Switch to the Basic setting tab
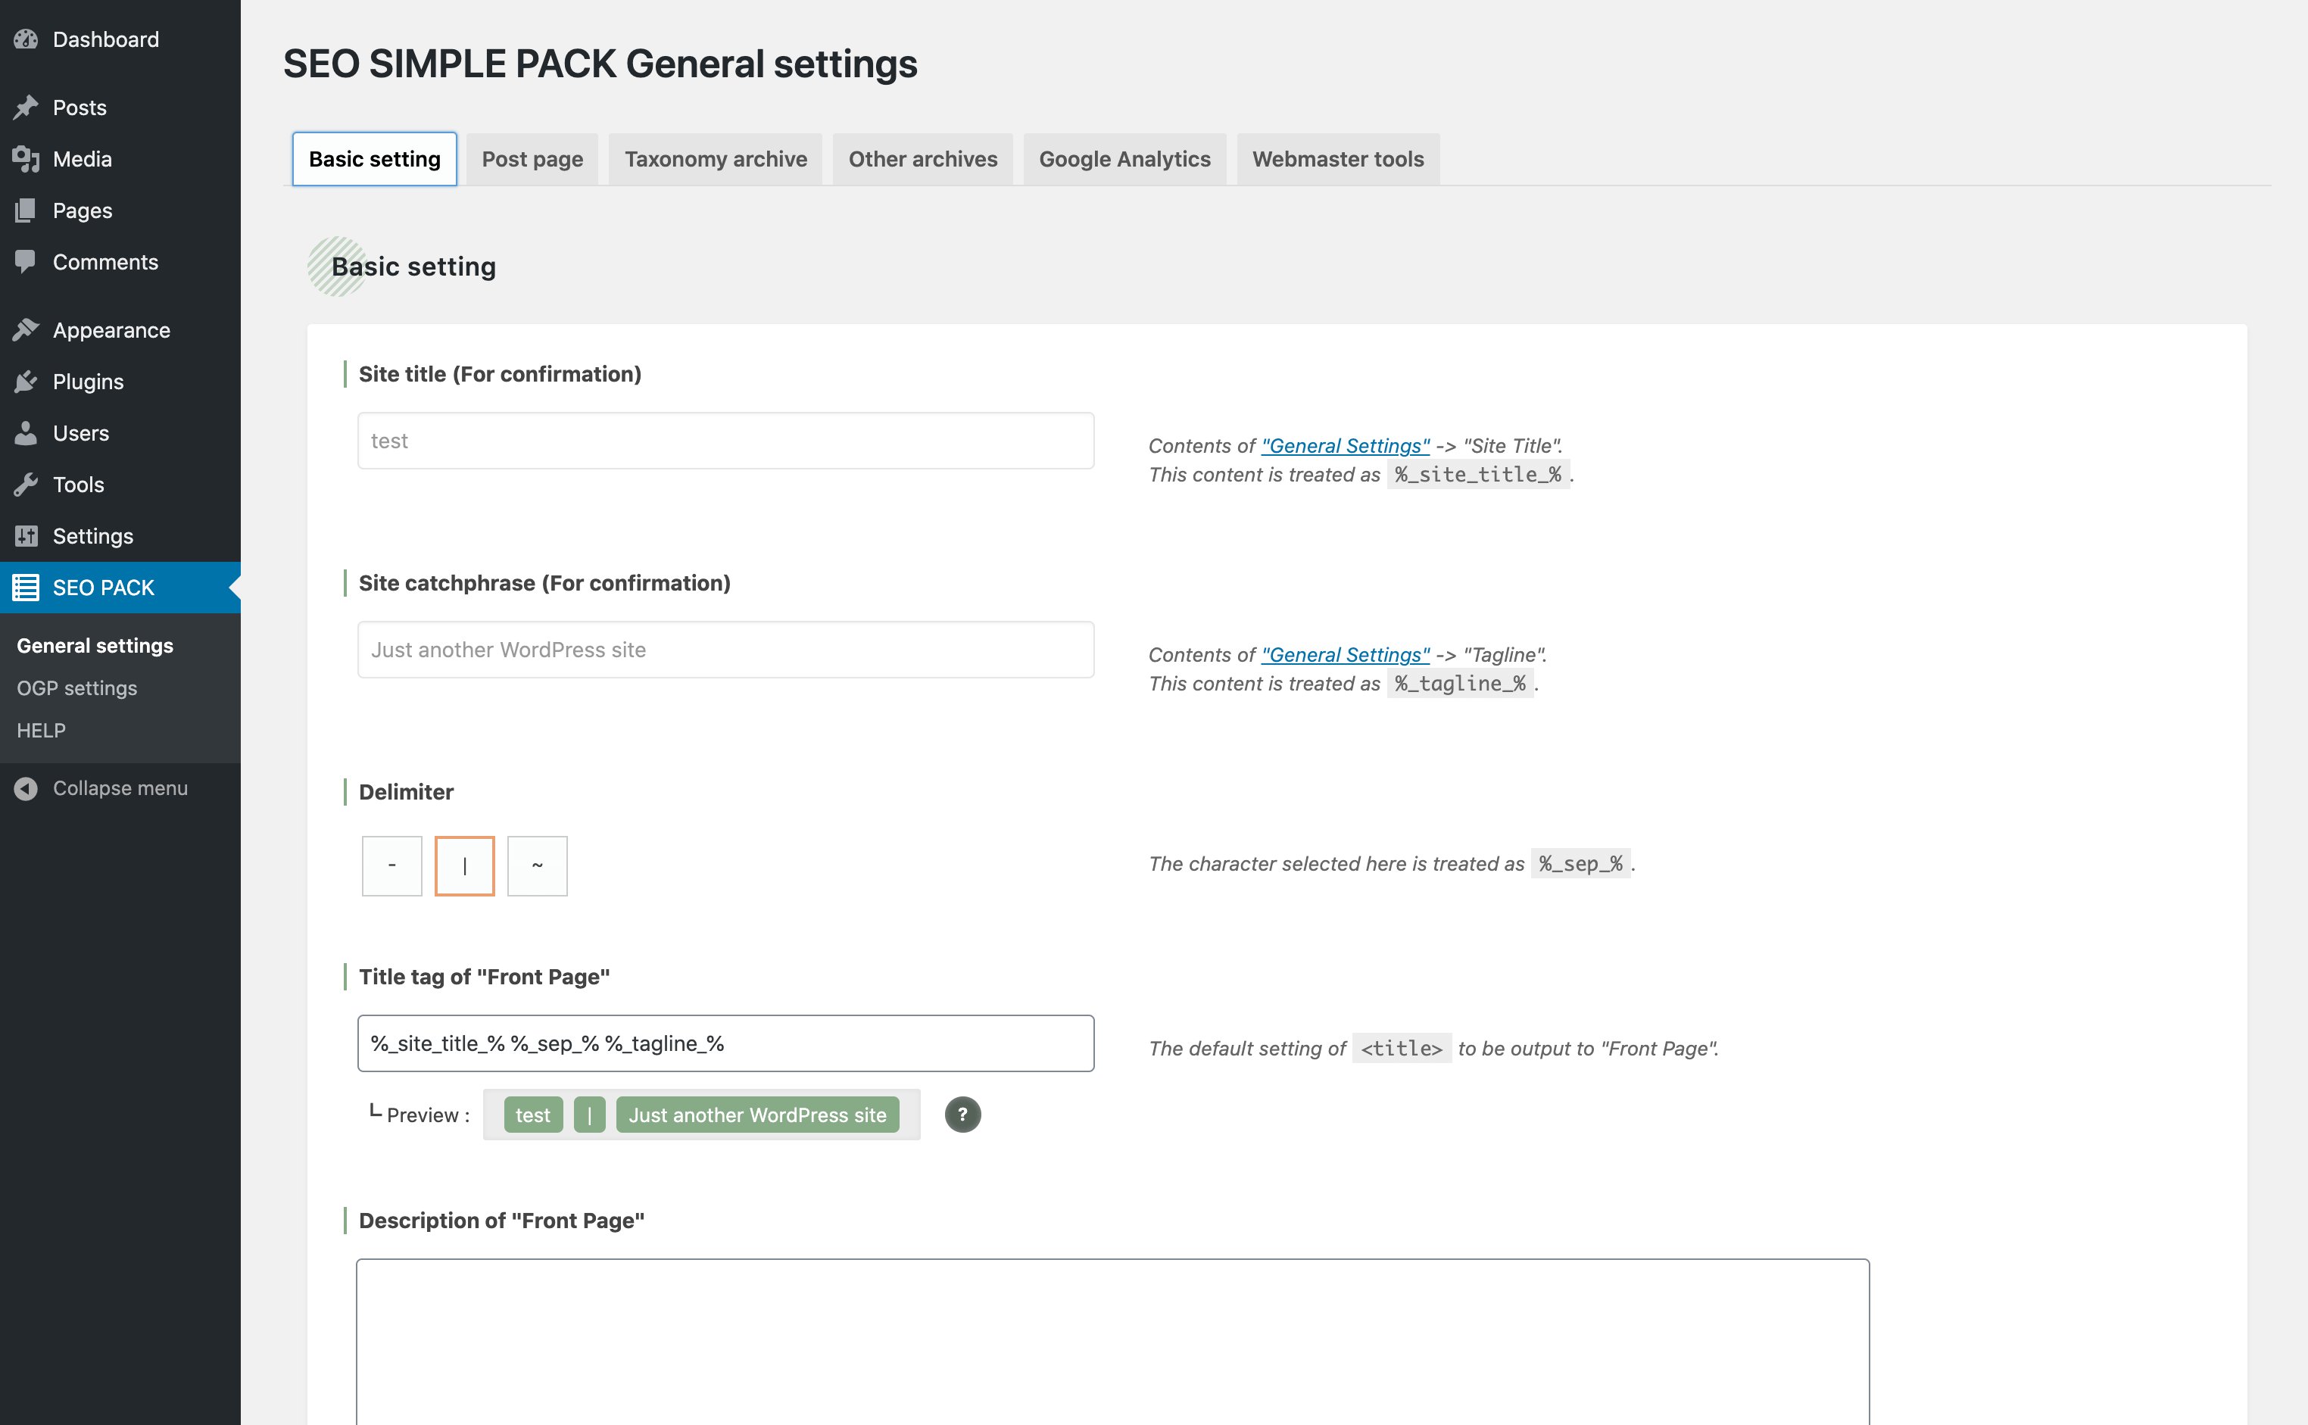The image size is (2308, 1425). 374,158
